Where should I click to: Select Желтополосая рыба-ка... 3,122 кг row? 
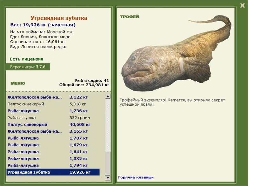[x=53, y=97]
